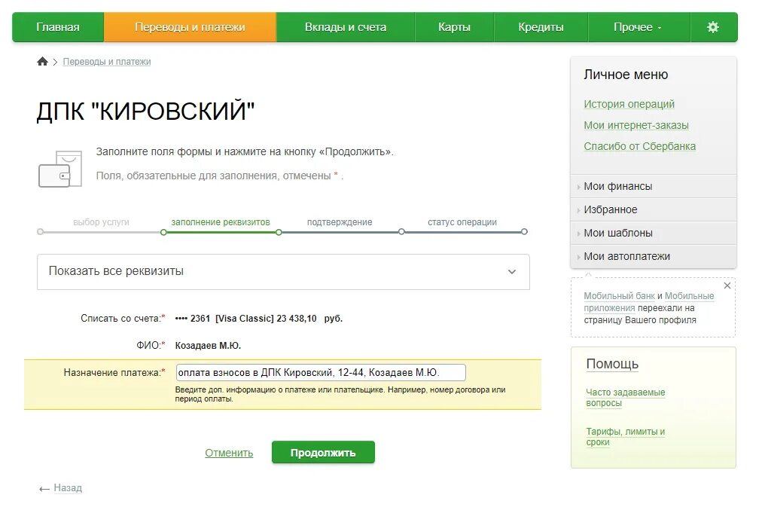Select the Переводы и платежи navigation tab
The image size is (768, 510).
tap(190, 27)
